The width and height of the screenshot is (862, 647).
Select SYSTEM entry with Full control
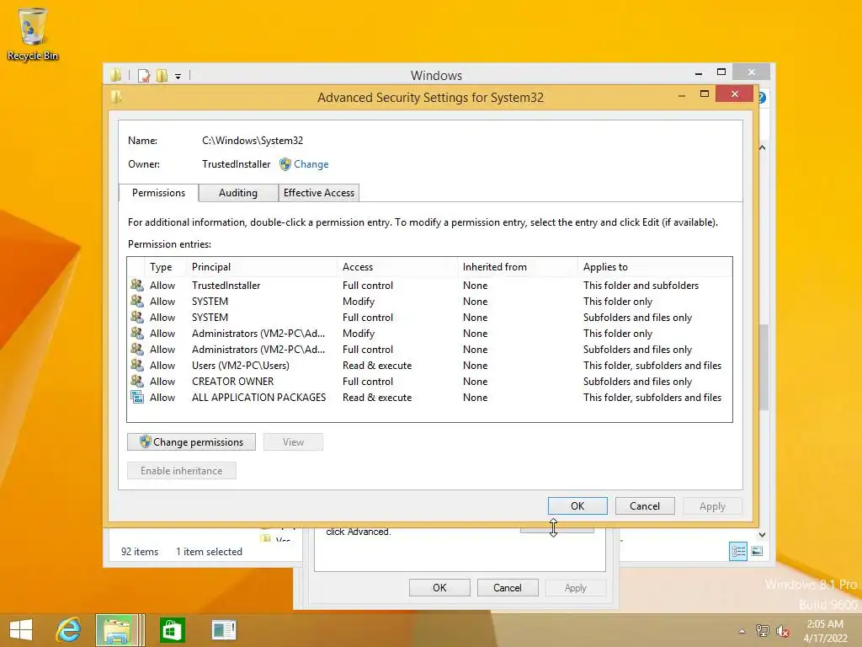429,318
